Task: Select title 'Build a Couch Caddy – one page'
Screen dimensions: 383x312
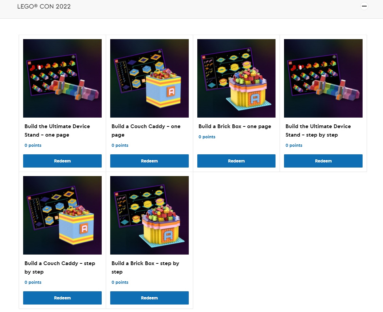Action: pyautogui.click(x=146, y=131)
